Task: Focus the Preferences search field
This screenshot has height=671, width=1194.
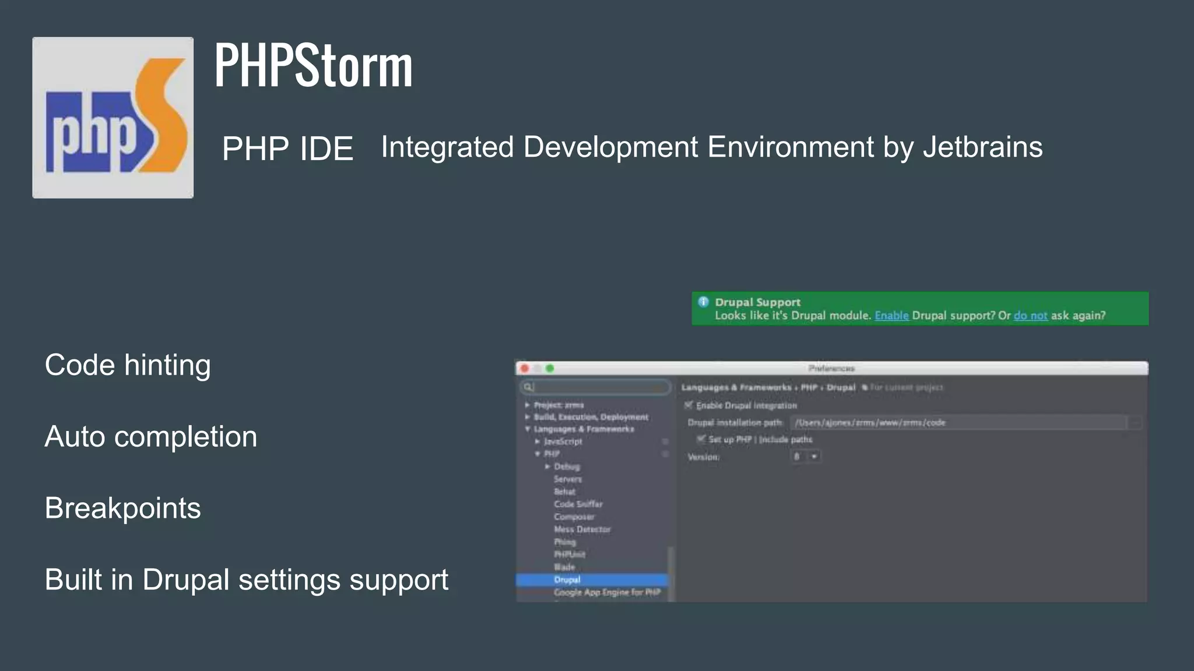Action: pyautogui.click(x=595, y=387)
